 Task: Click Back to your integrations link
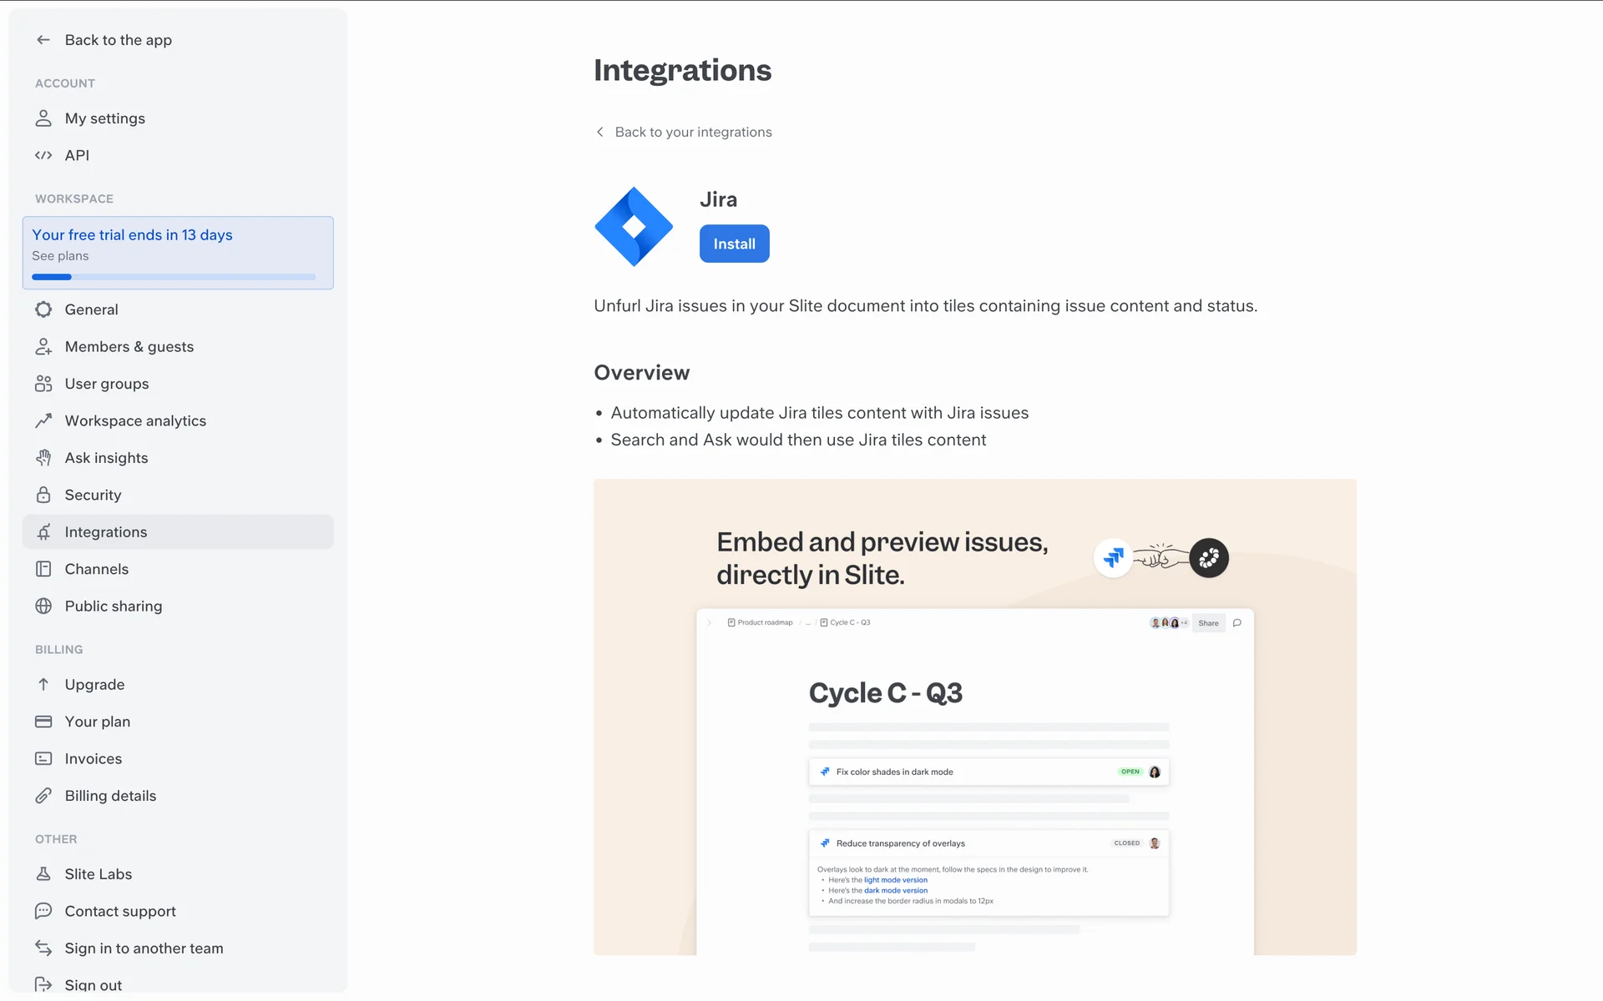[693, 132]
